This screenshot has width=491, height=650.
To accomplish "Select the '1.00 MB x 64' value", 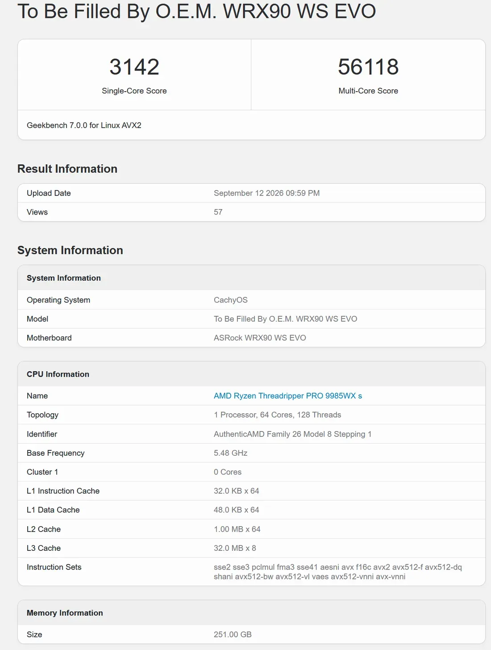I will [237, 529].
